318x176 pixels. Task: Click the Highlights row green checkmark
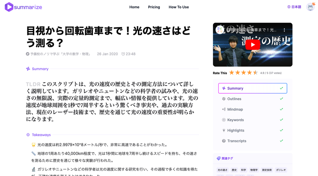[x=281, y=130]
